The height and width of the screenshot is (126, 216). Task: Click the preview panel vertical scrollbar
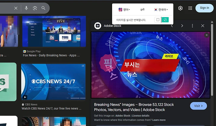pyautogui.click(x=212, y=60)
